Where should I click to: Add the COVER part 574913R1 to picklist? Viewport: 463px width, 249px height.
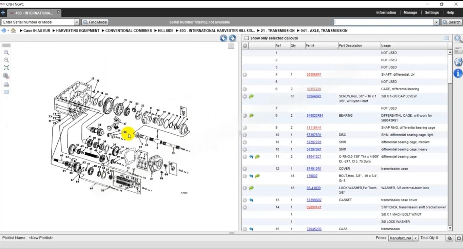(245, 169)
